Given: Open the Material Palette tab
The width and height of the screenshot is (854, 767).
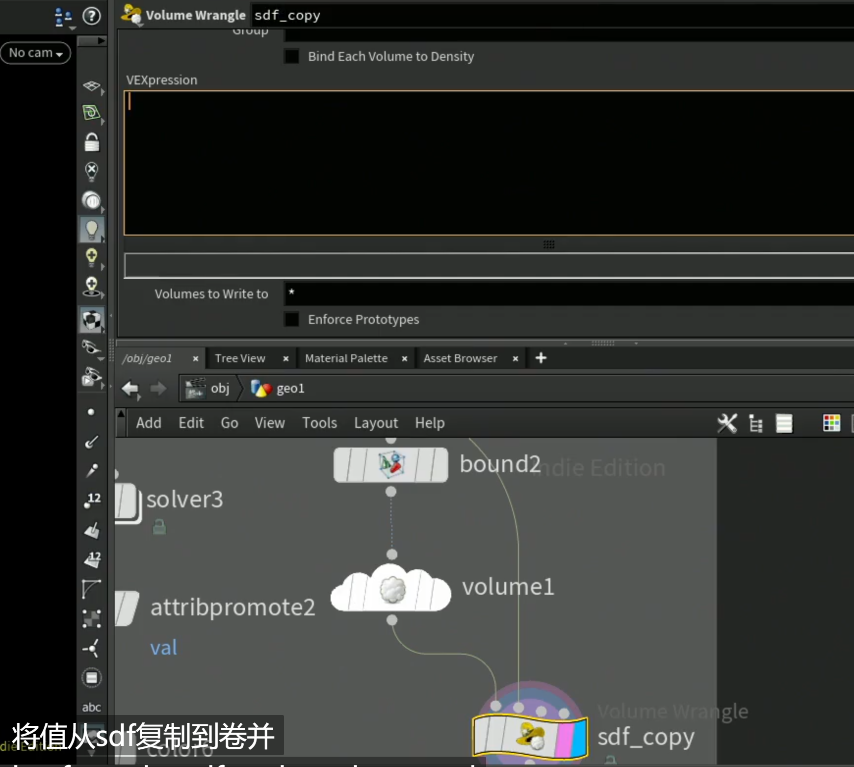Looking at the screenshot, I should tap(346, 358).
